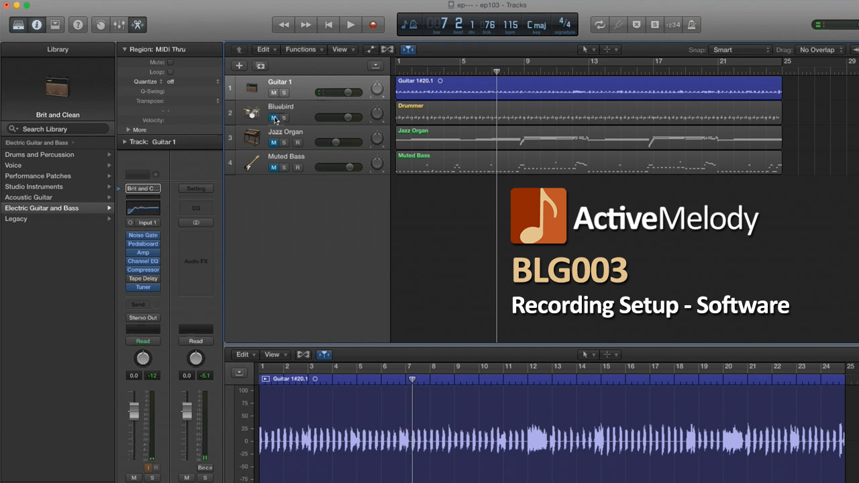
Task: Click the tempo value 115 in LCD
Action: click(511, 25)
